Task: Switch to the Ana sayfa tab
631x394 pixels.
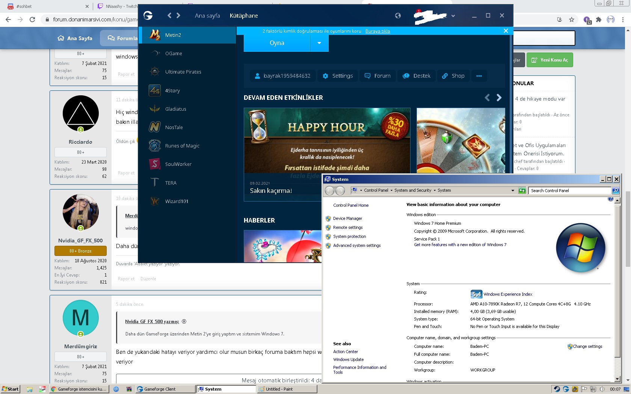Action: (207, 16)
